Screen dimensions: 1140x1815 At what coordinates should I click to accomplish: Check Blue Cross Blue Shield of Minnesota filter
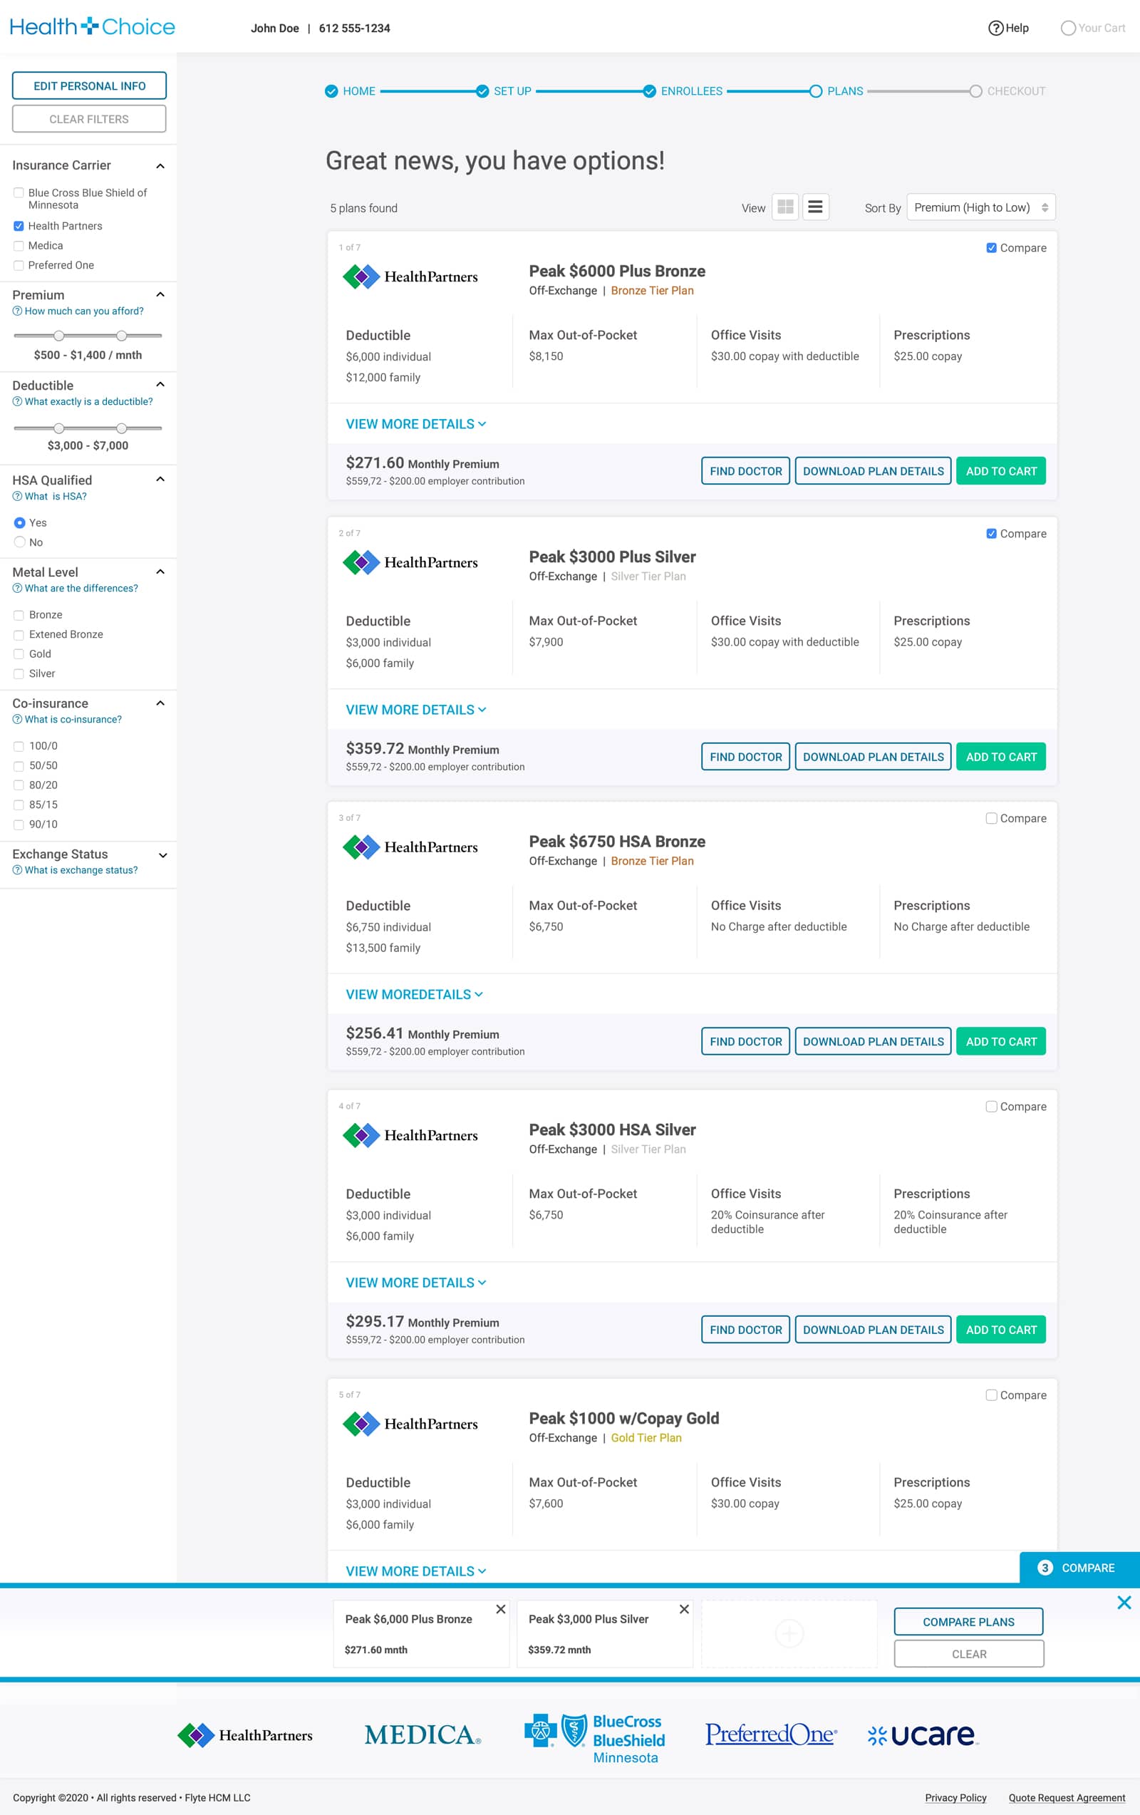[x=19, y=193]
